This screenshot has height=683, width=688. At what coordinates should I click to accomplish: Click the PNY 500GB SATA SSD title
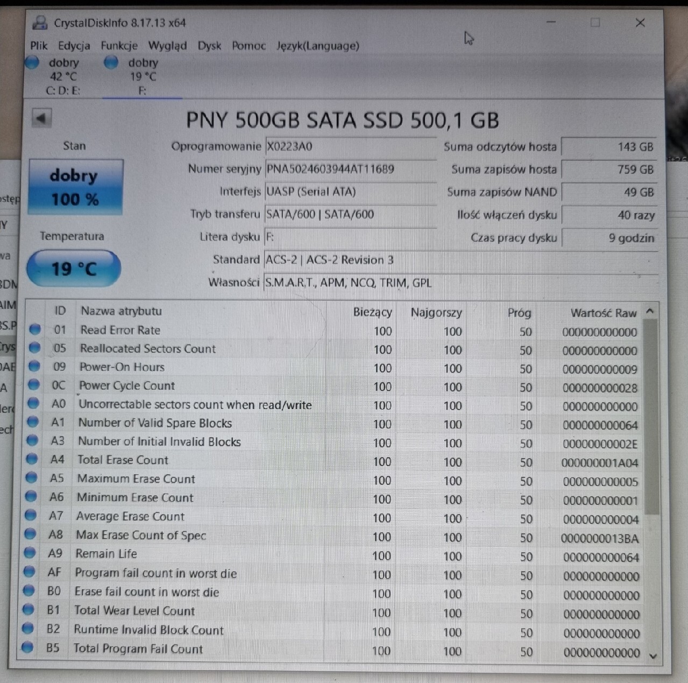(x=343, y=120)
